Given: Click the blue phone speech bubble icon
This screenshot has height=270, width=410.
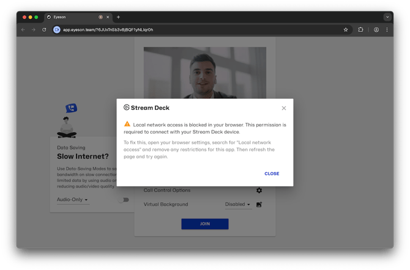Looking at the screenshot, I should (71, 108).
